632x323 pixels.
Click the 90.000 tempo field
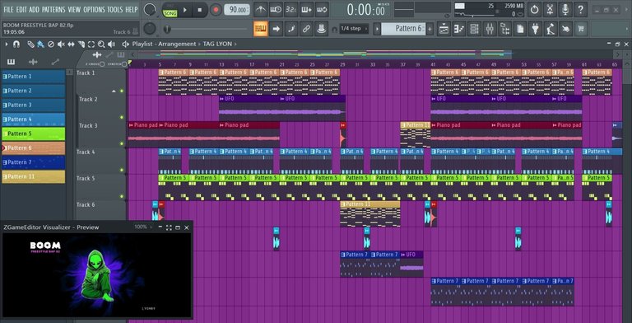click(x=237, y=10)
